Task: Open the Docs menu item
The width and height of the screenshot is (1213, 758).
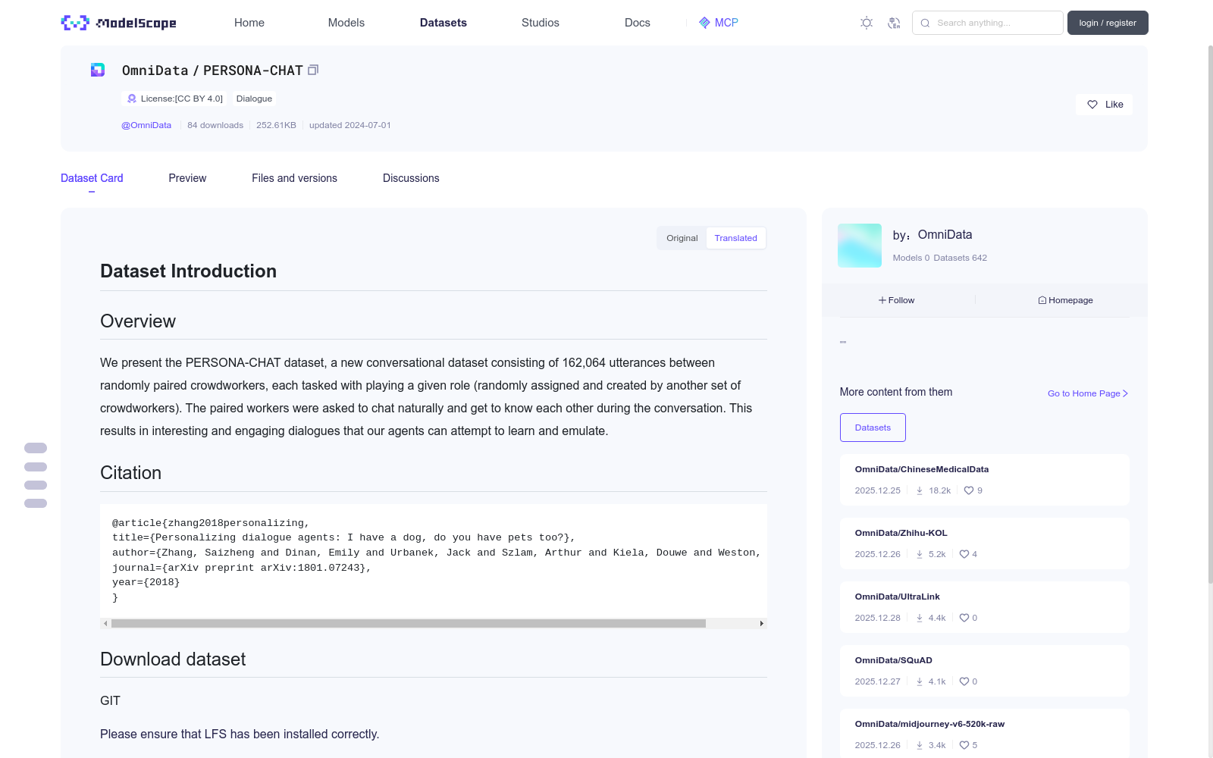Action: point(638,23)
